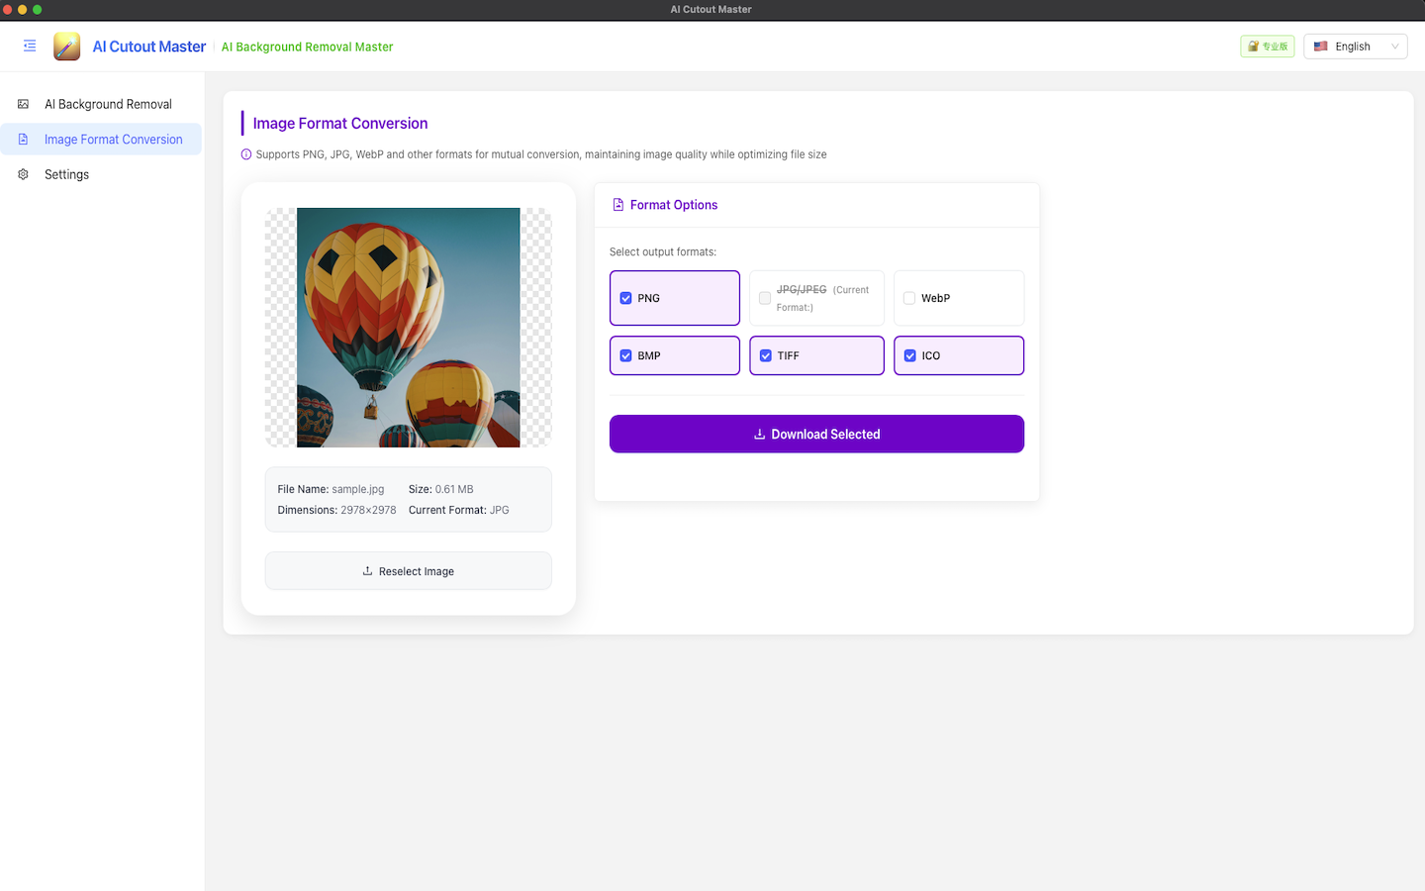The width and height of the screenshot is (1425, 891).
Task: Click the AI Cutout Master app logo
Action: [66, 46]
